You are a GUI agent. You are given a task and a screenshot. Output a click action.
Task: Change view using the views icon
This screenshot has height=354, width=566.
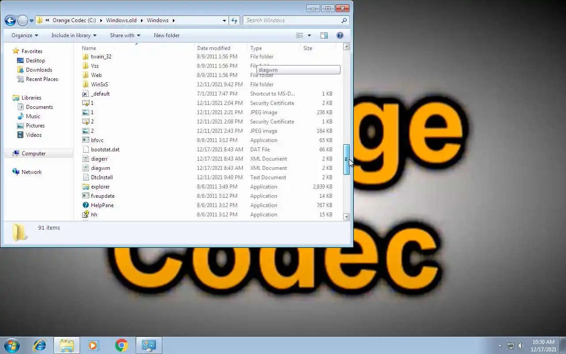click(300, 35)
